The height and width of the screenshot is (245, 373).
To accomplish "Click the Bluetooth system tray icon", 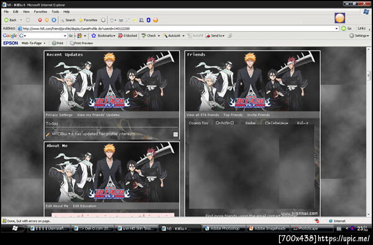I will coord(352,228).
